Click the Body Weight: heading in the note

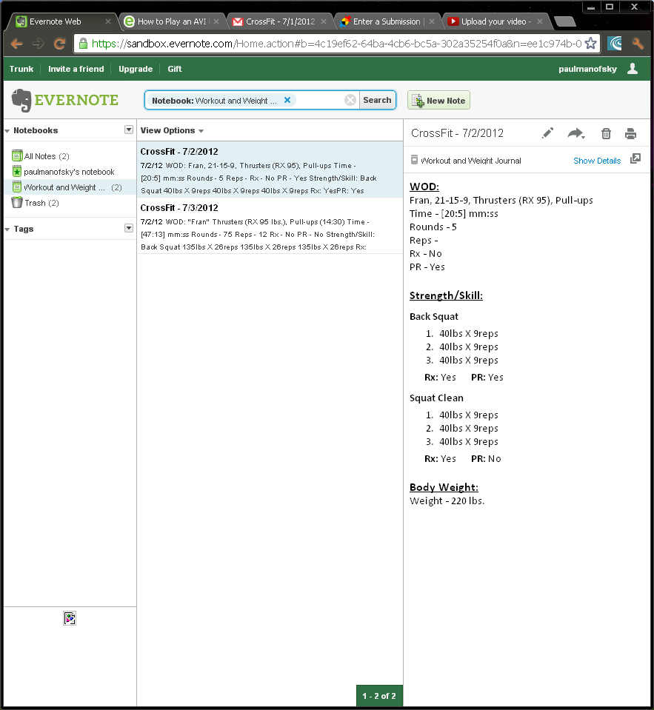(444, 487)
